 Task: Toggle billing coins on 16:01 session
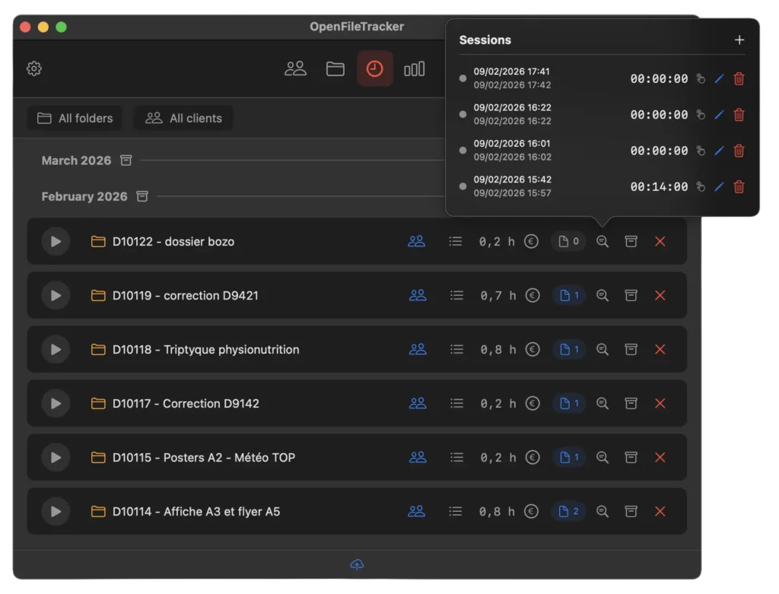point(701,151)
